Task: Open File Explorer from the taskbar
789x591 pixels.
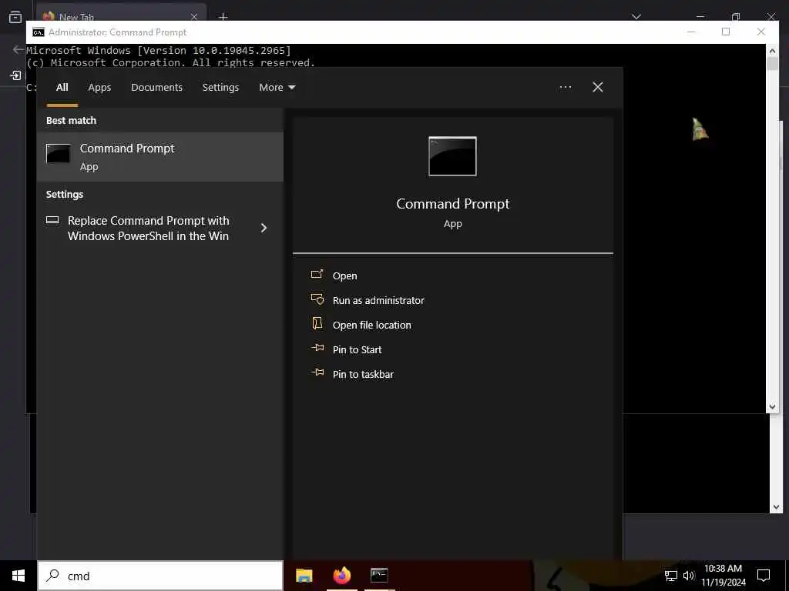Action: [x=304, y=576]
